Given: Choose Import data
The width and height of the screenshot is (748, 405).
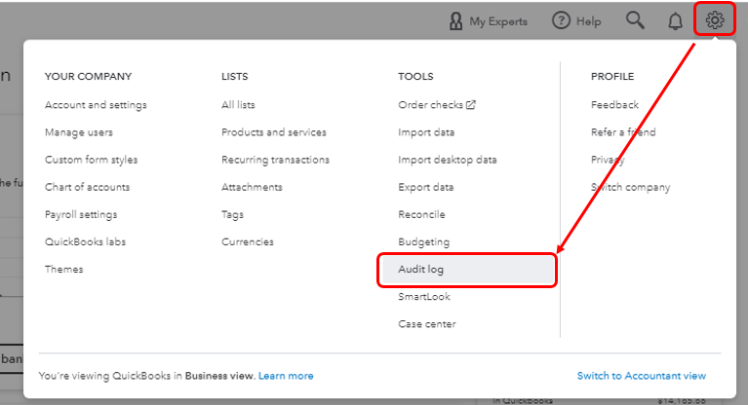Looking at the screenshot, I should click(x=426, y=132).
